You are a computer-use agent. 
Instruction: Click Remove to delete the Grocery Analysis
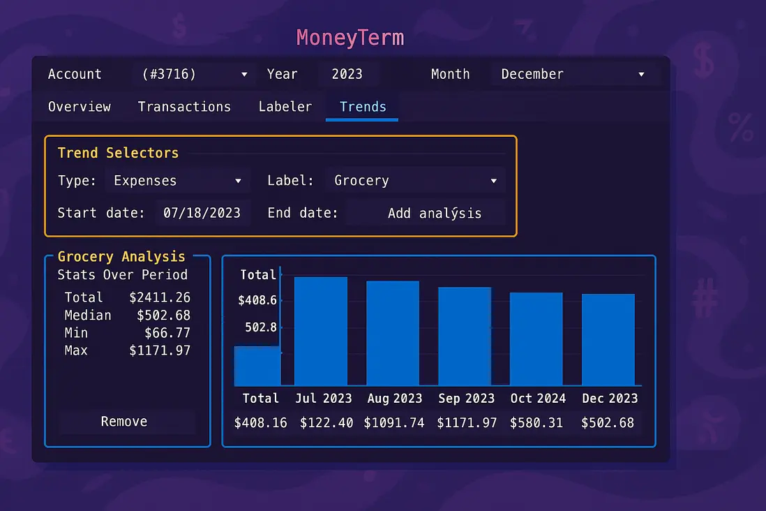coord(123,422)
